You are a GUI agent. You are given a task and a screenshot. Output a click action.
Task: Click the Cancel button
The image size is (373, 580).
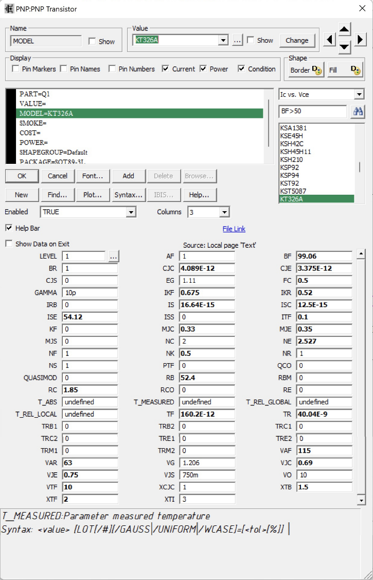(x=58, y=176)
